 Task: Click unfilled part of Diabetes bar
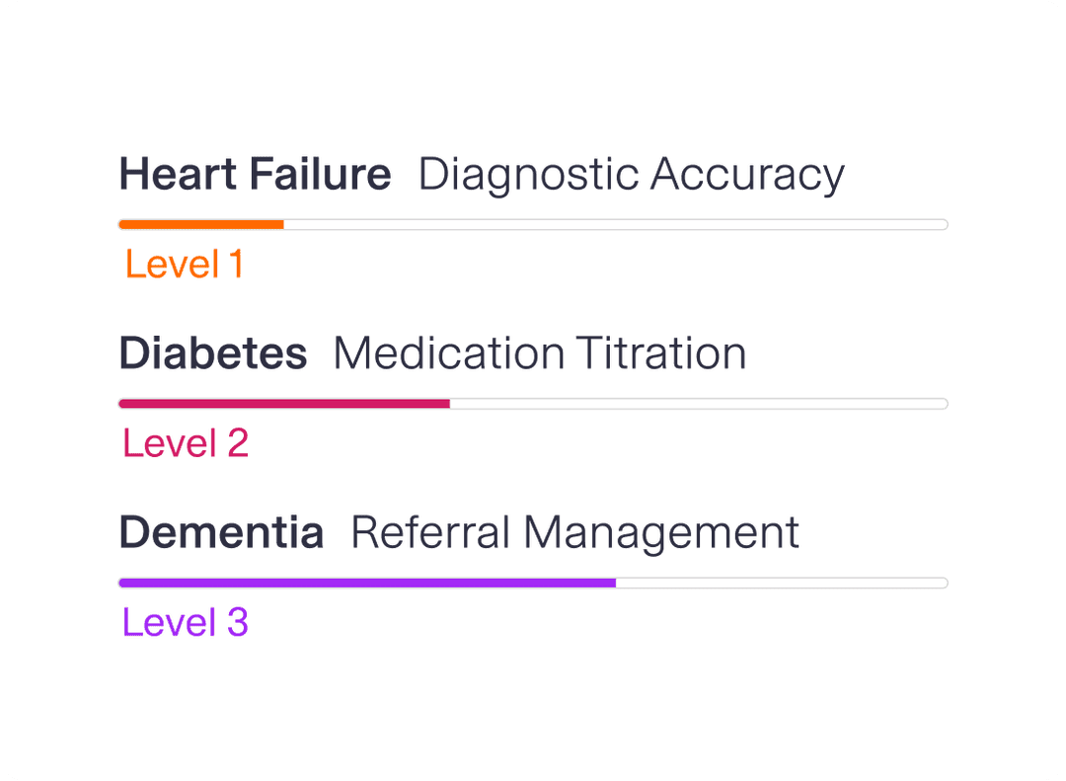coord(699,404)
